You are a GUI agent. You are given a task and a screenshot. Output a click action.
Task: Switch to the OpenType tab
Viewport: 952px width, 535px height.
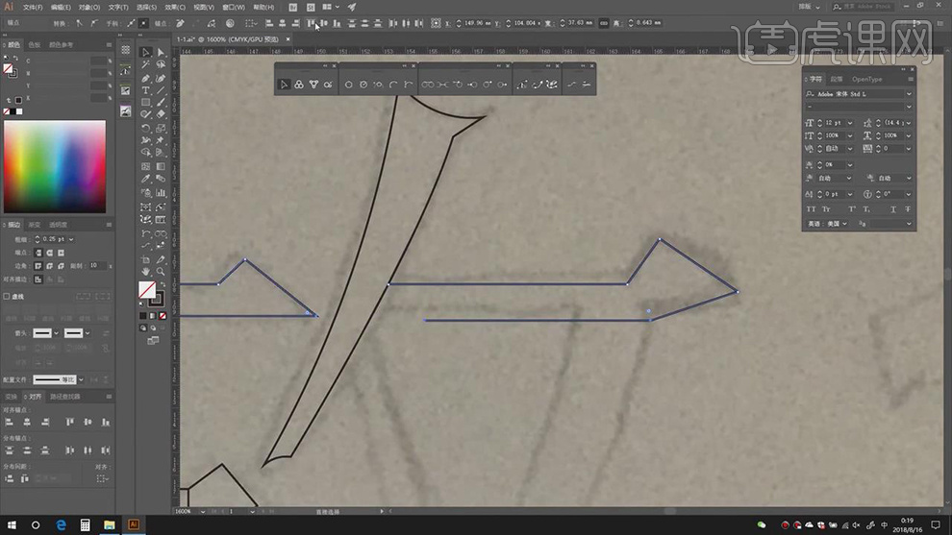coord(866,79)
